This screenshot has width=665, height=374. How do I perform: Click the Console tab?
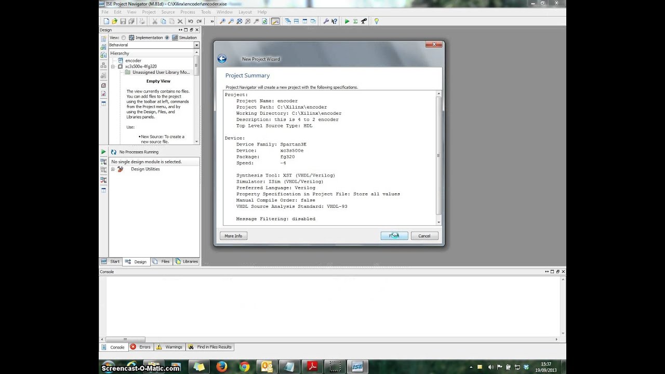click(x=113, y=347)
